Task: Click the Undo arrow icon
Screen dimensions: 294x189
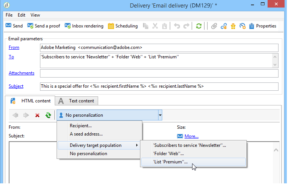Action: point(177,26)
